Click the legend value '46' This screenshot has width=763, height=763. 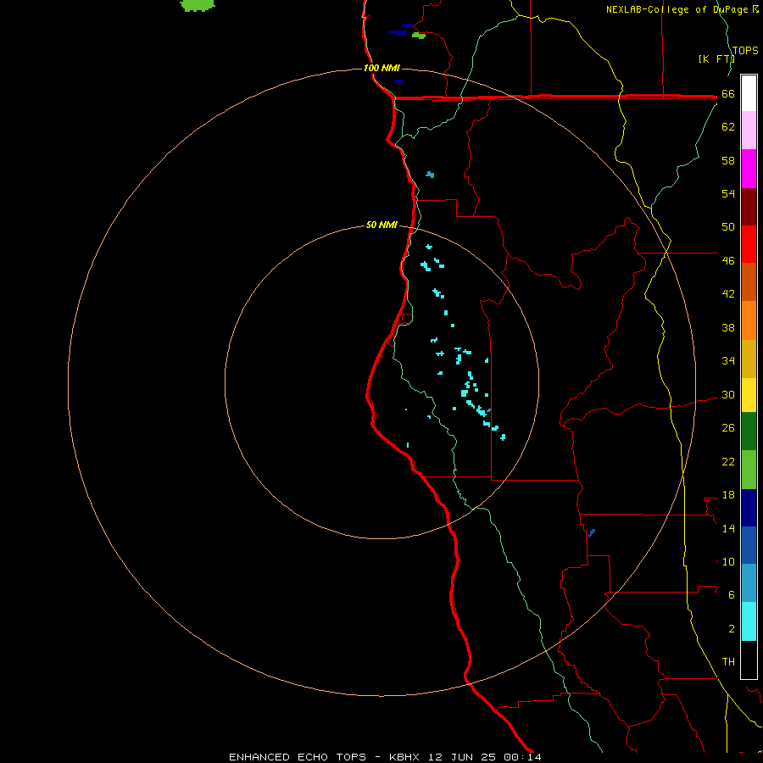pyautogui.click(x=728, y=260)
